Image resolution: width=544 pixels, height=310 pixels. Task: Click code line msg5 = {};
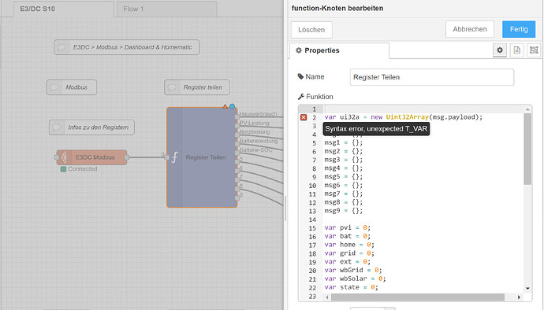[344, 177]
